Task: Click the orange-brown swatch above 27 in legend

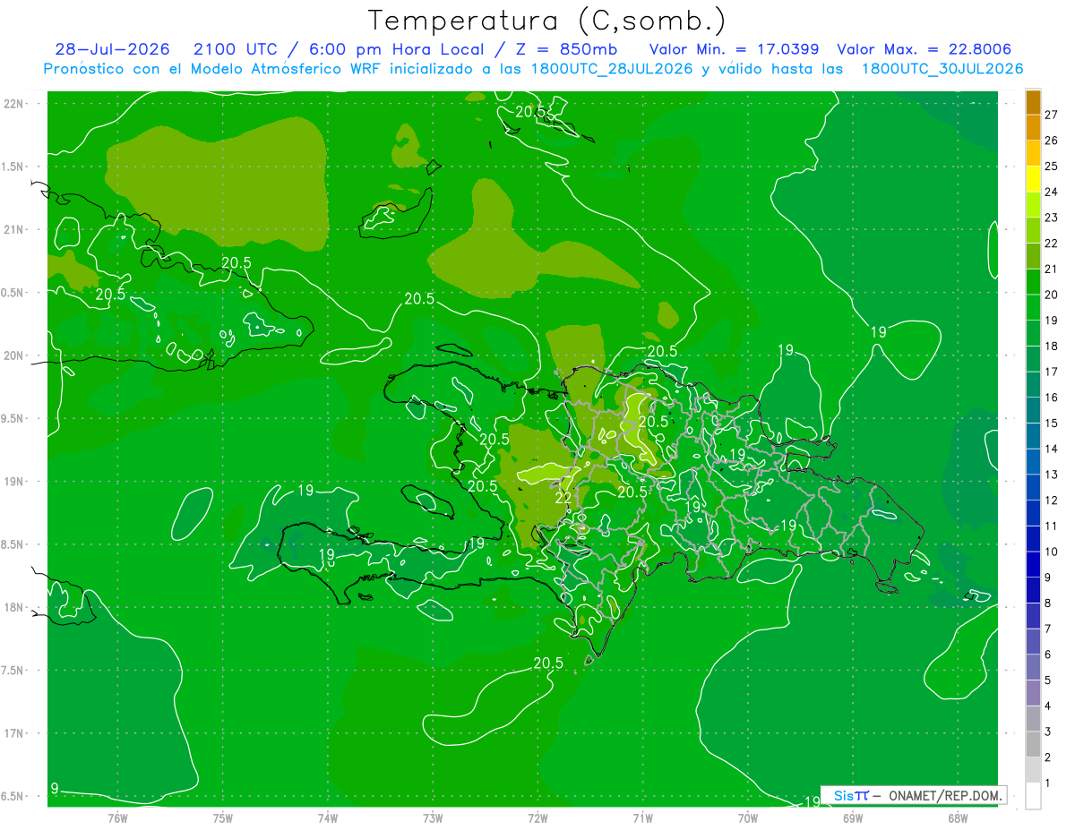Action: (x=1033, y=102)
